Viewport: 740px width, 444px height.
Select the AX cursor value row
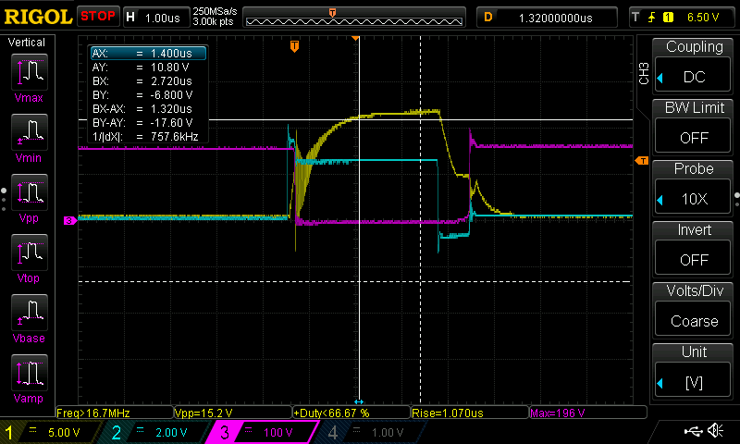coord(148,53)
